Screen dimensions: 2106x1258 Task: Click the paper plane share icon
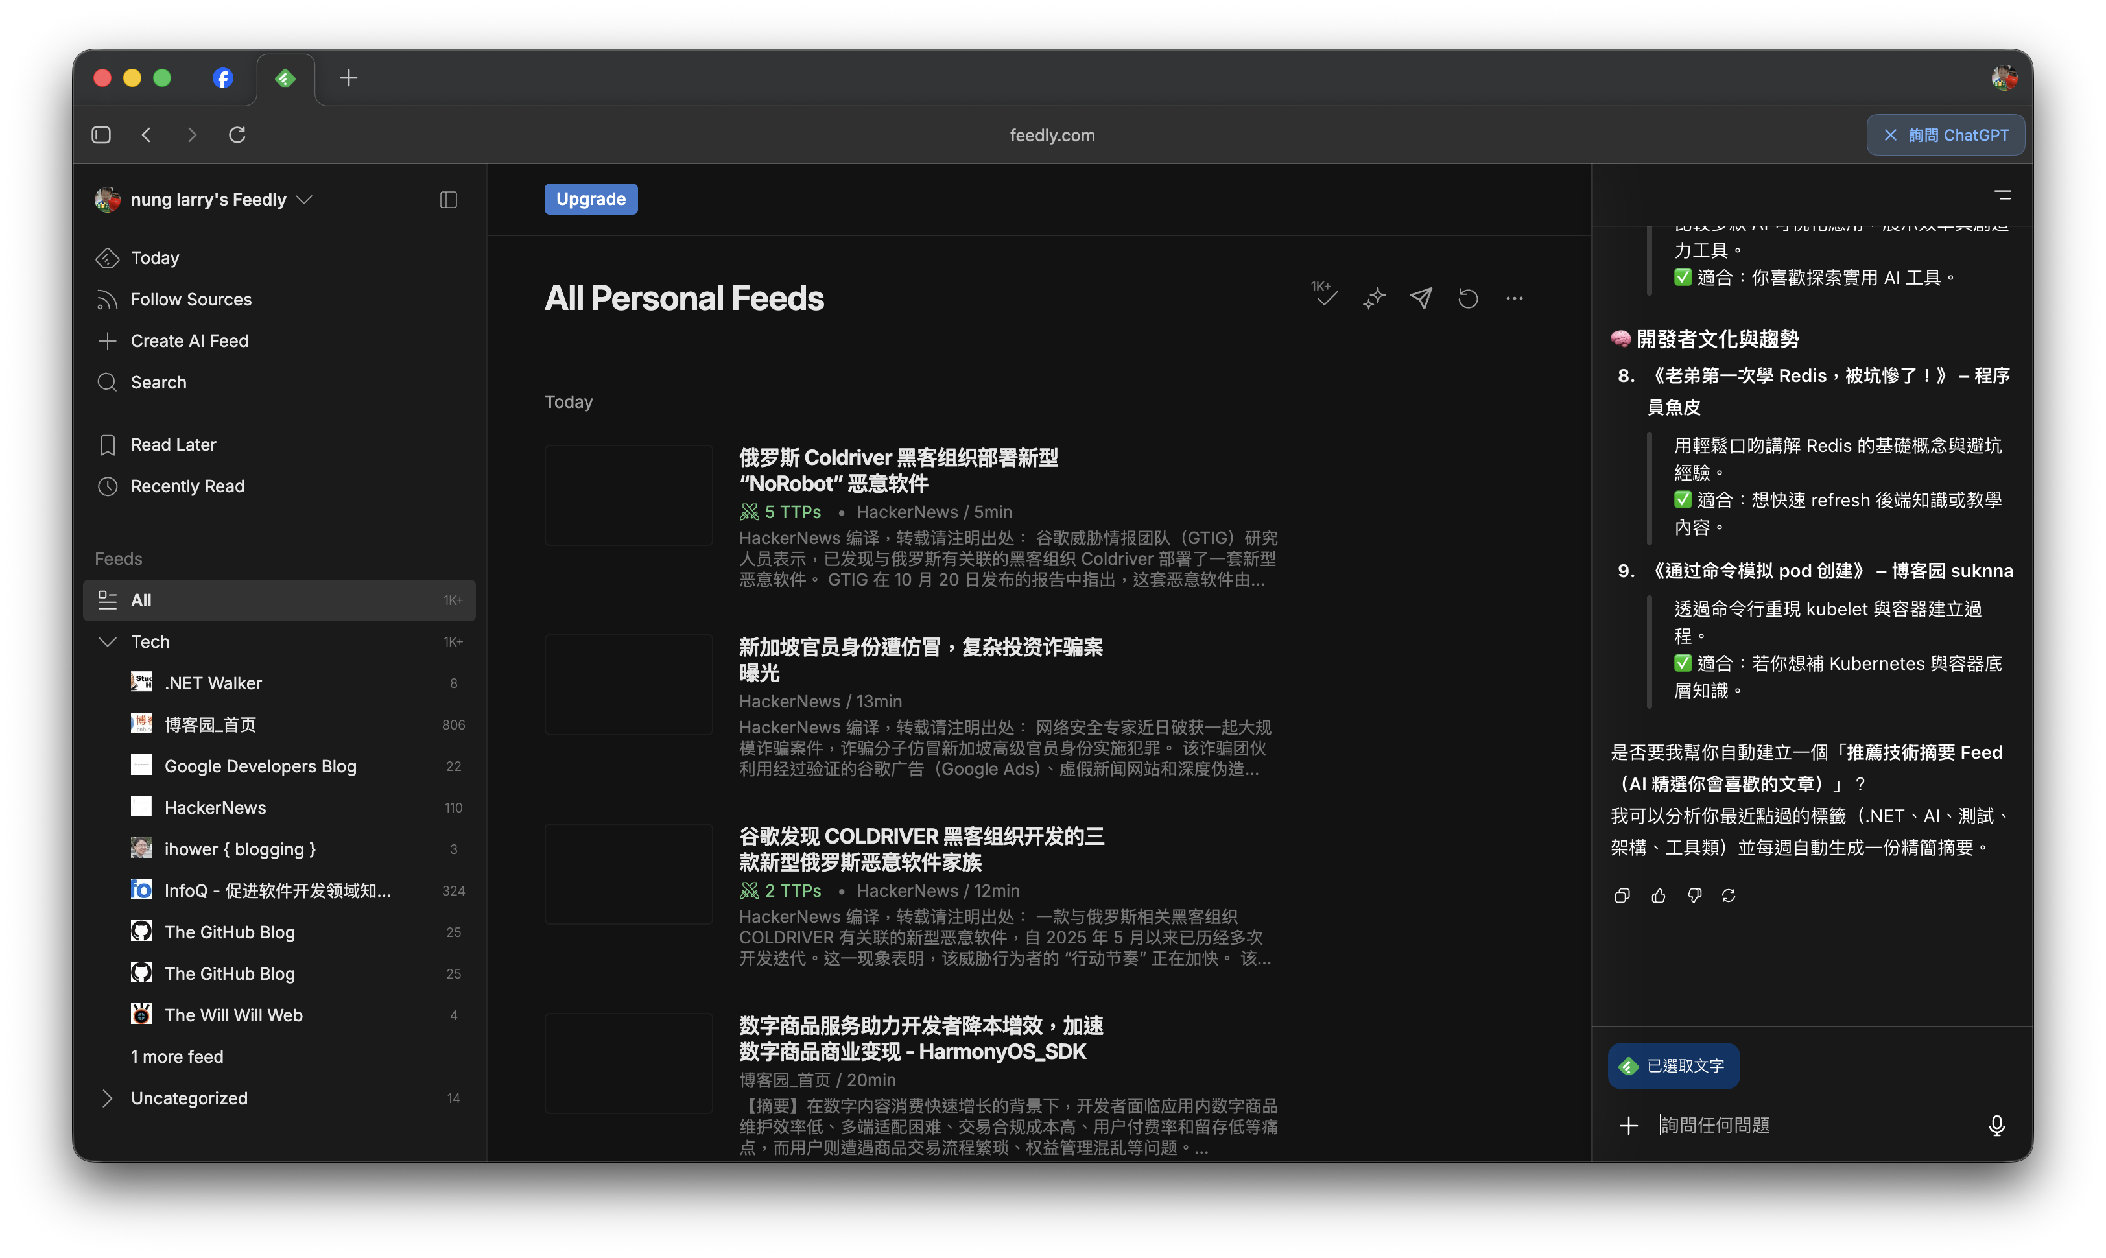tap(1421, 298)
